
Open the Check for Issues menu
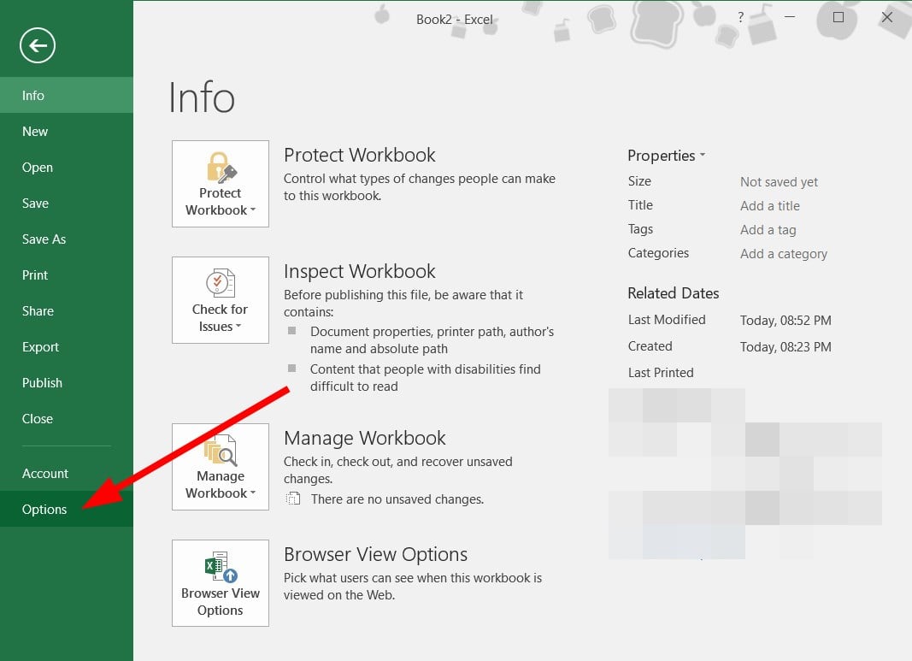click(x=221, y=300)
